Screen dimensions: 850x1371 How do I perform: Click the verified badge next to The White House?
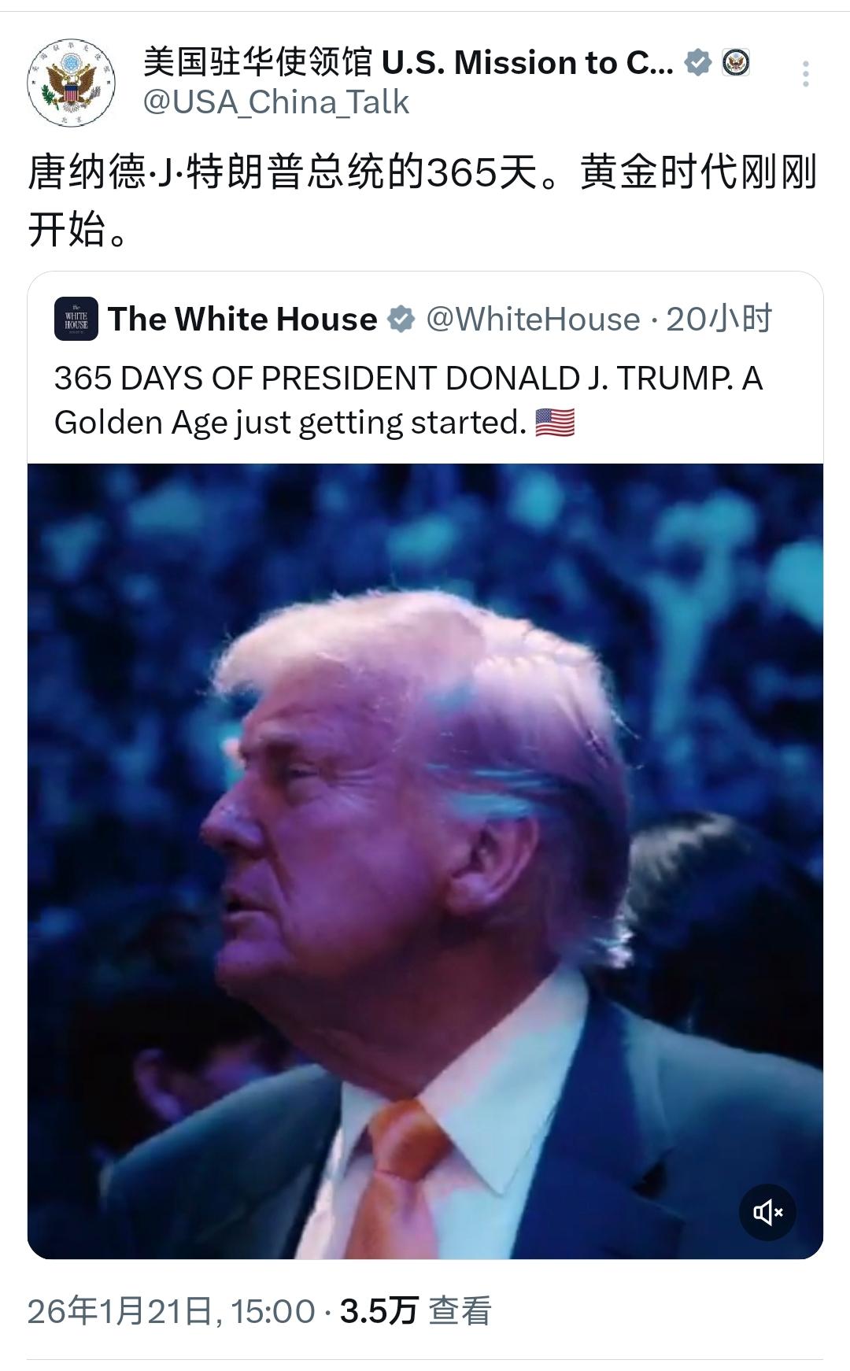[x=401, y=320]
